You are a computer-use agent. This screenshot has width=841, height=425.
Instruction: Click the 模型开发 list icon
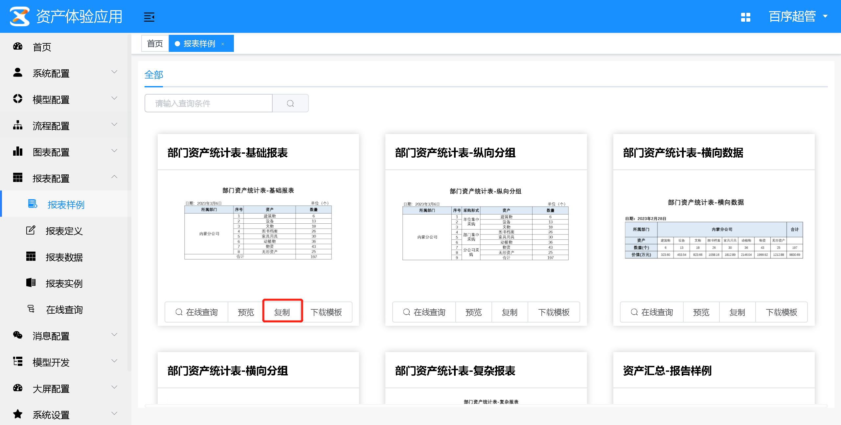pyautogui.click(x=18, y=362)
